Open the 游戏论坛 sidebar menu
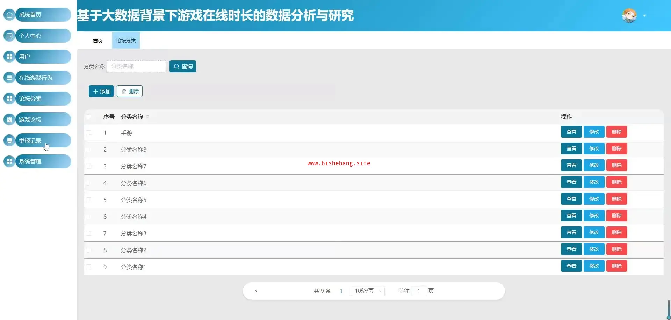671x320 pixels. [x=43, y=119]
